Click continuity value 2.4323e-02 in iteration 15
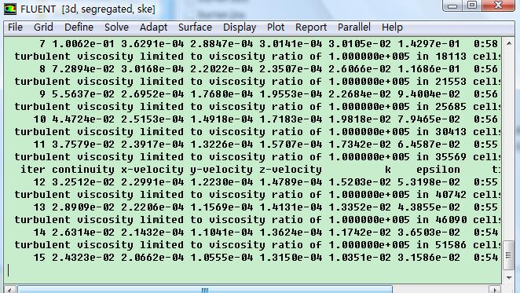The image size is (520, 293). (83, 258)
